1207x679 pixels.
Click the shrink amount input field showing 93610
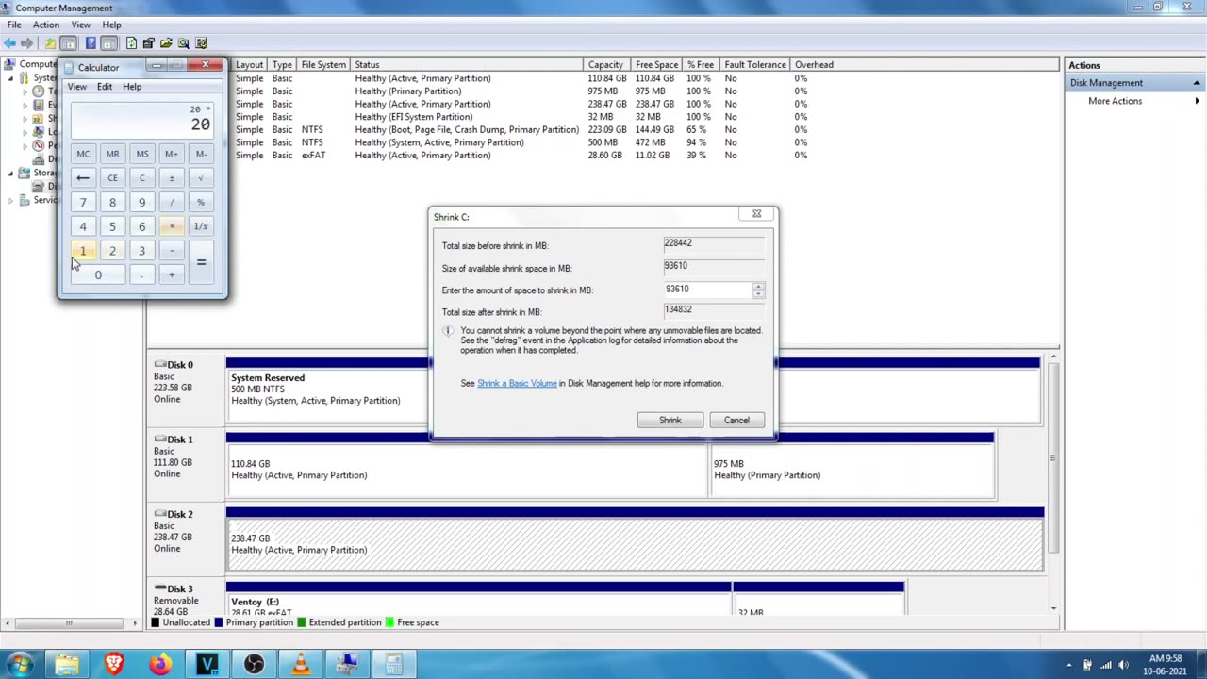point(707,290)
